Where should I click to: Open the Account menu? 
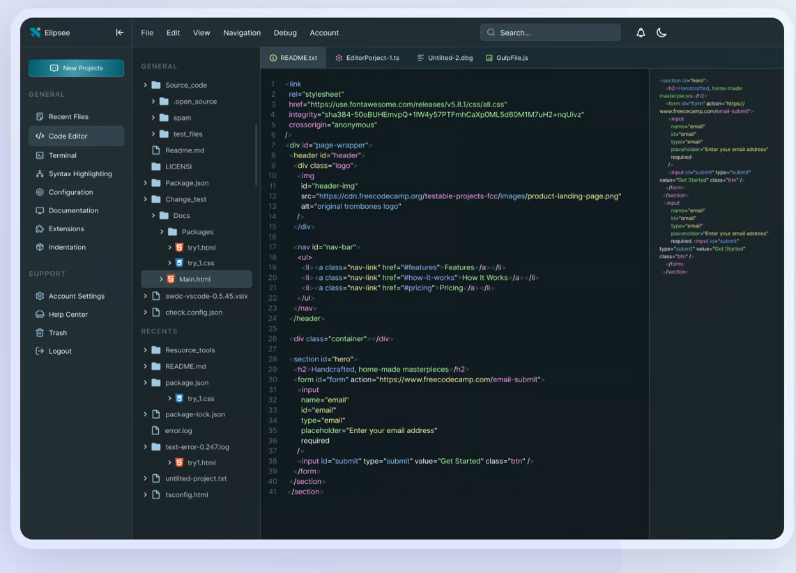[324, 33]
